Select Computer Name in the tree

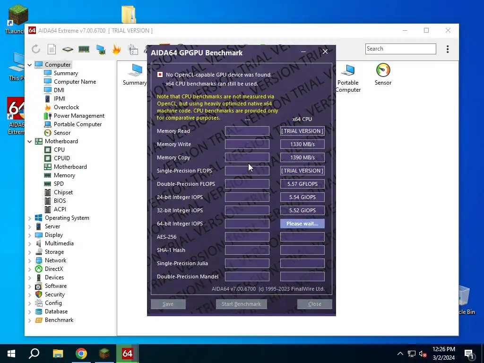[75, 81]
